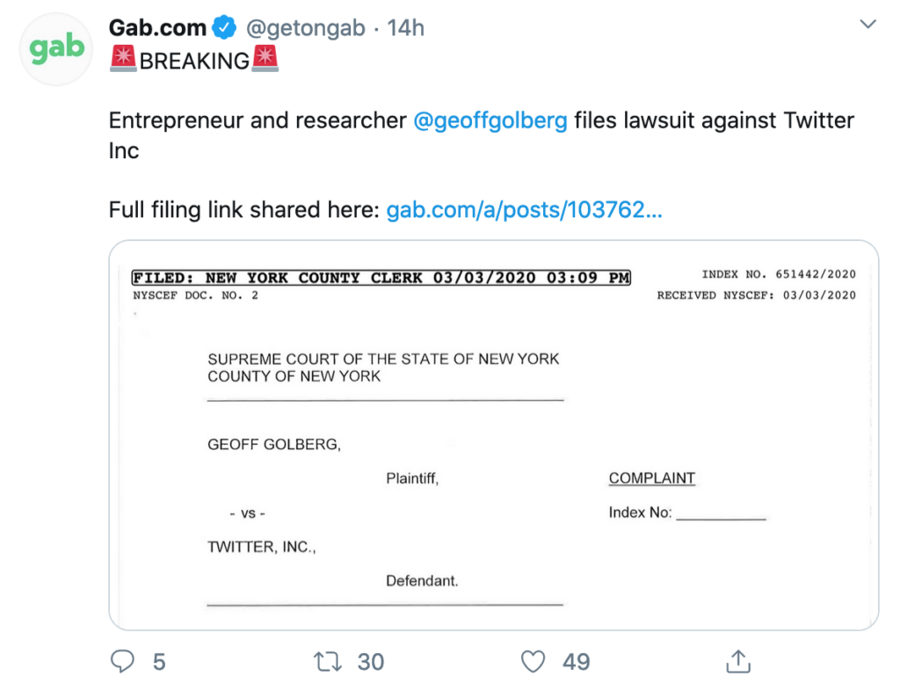Image resolution: width=900 pixels, height=691 pixels.
Task: View the court document image attachment
Action: 492,434
